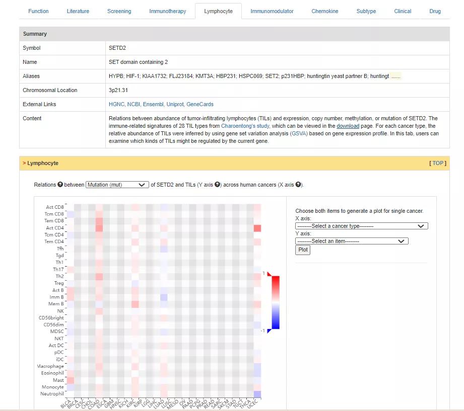Collapse the Lymphocyte section header
464x411 pixels.
click(x=43, y=163)
